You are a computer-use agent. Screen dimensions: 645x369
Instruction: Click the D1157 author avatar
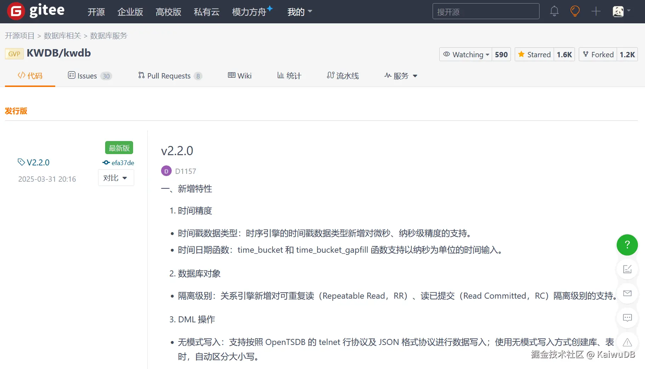166,171
